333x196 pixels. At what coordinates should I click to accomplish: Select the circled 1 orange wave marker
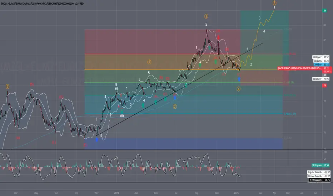click(149, 62)
